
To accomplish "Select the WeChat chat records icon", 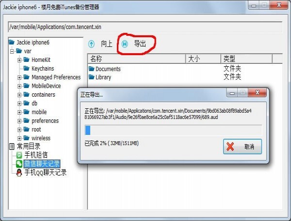I will pos(19,163).
